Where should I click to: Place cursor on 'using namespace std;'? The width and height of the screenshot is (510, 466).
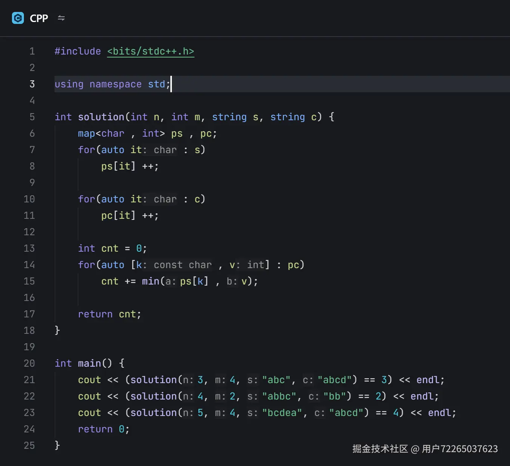point(112,84)
